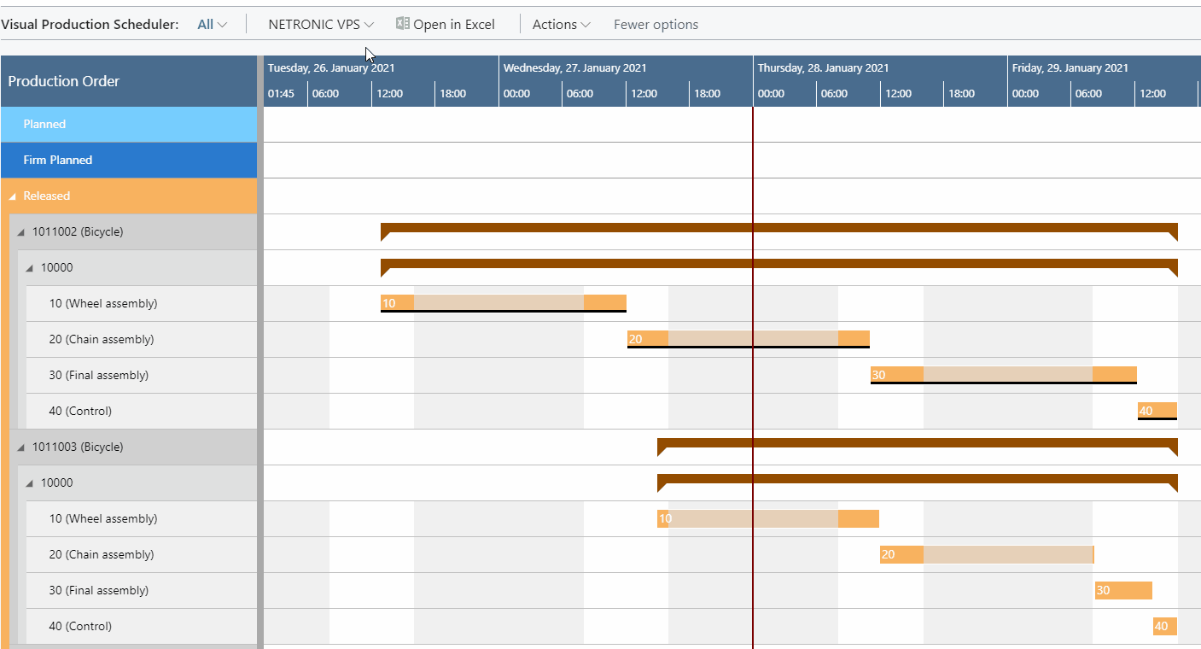The height and width of the screenshot is (649, 1201).
Task: Collapse routing 10000 under order 1011003
Action: coord(31,482)
